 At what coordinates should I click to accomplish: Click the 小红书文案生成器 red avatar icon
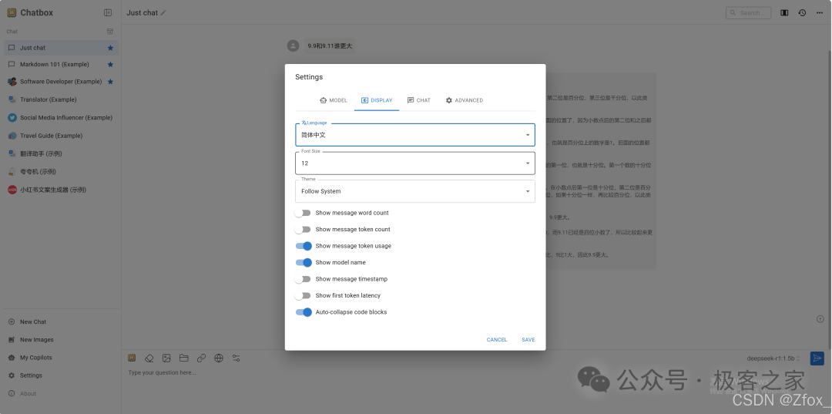click(12, 190)
